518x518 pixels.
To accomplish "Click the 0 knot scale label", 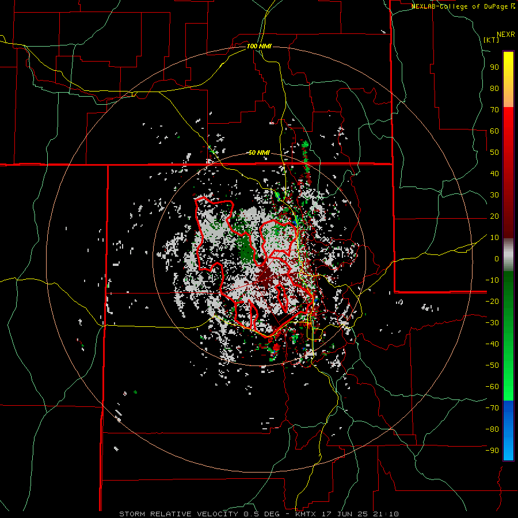I will tap(497, 258).
